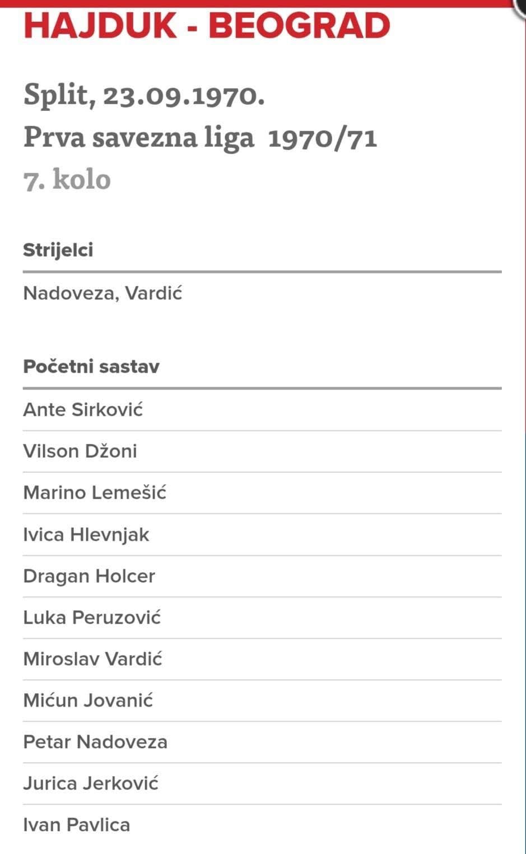Click scorer Vardić in the Strijelci list
526x854 pixels.
click(153, 293)
